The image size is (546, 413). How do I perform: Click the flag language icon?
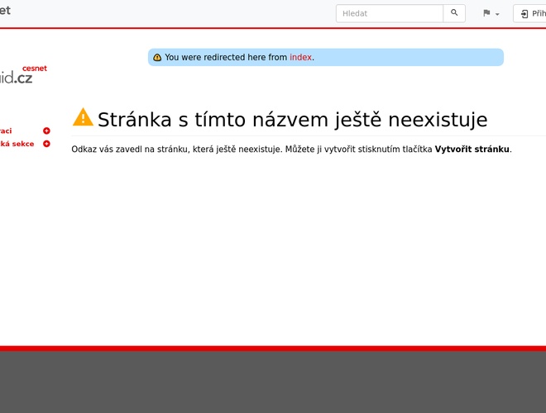[x=487, y=14]
